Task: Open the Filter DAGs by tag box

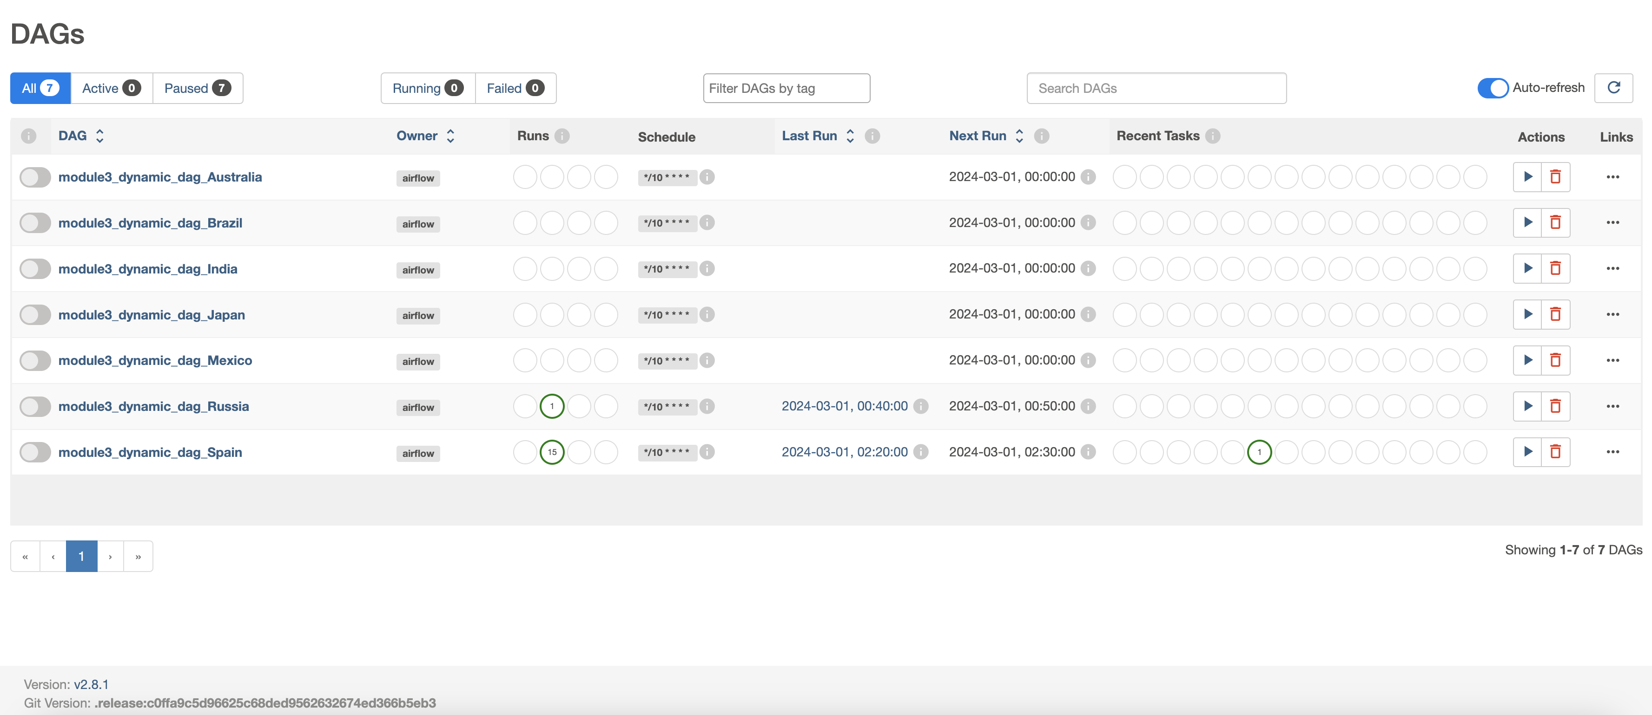Action: (786, 88)
